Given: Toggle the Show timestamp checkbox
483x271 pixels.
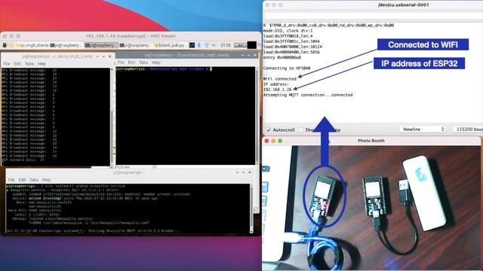Looking at the screenshot, I should 302,129.
